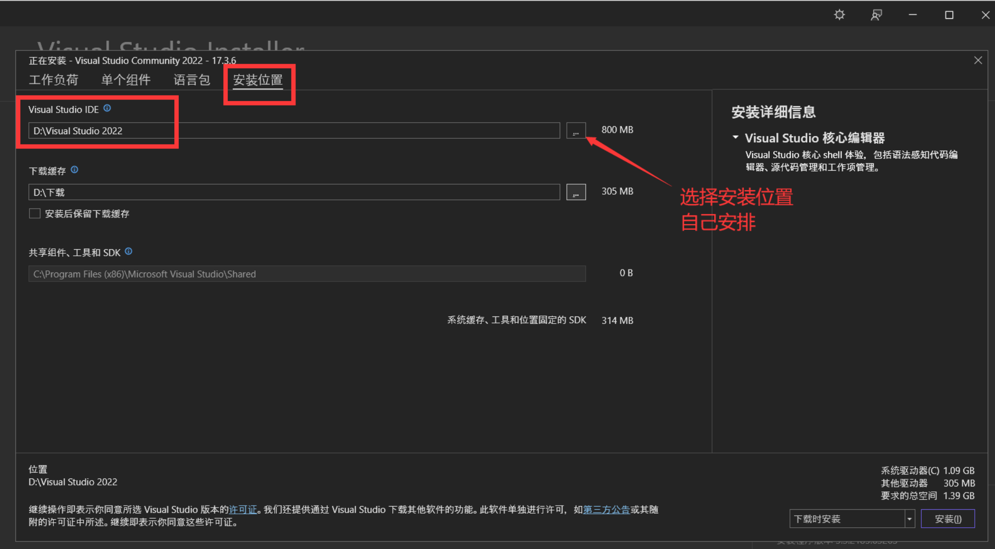The image size is (995, 549).
Task: Click 安装详细信息 heading
Action: 773,112
